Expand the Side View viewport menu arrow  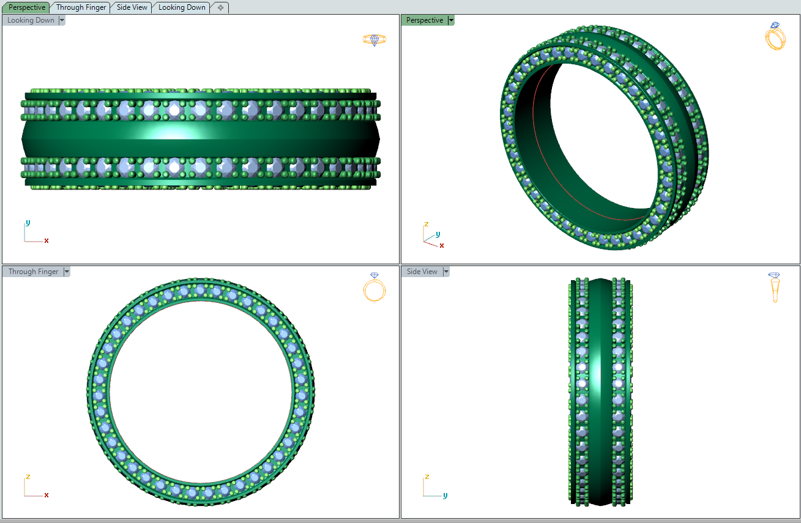(x=446, y=272)
